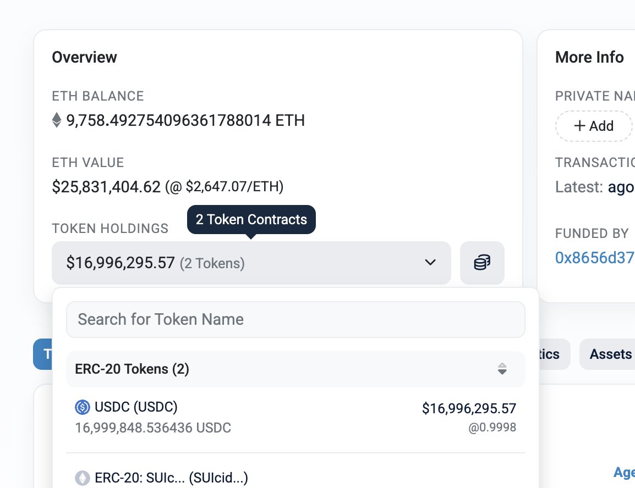Collapse the ERC-20 Tokens (2) section header
The width and height of the screenshot is (635, 488).
pos(295,369)
